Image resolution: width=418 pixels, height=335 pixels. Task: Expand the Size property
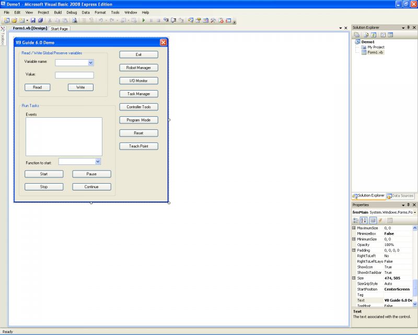pyautogui.click(x=354, y=278)
